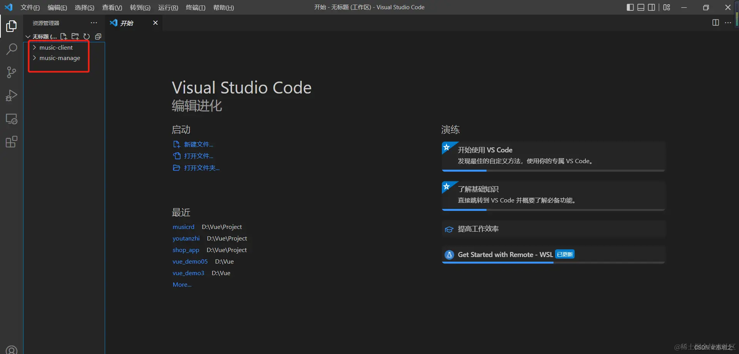Open the Source Control view
Screen dimensions: 739x354
pos(12,72)
